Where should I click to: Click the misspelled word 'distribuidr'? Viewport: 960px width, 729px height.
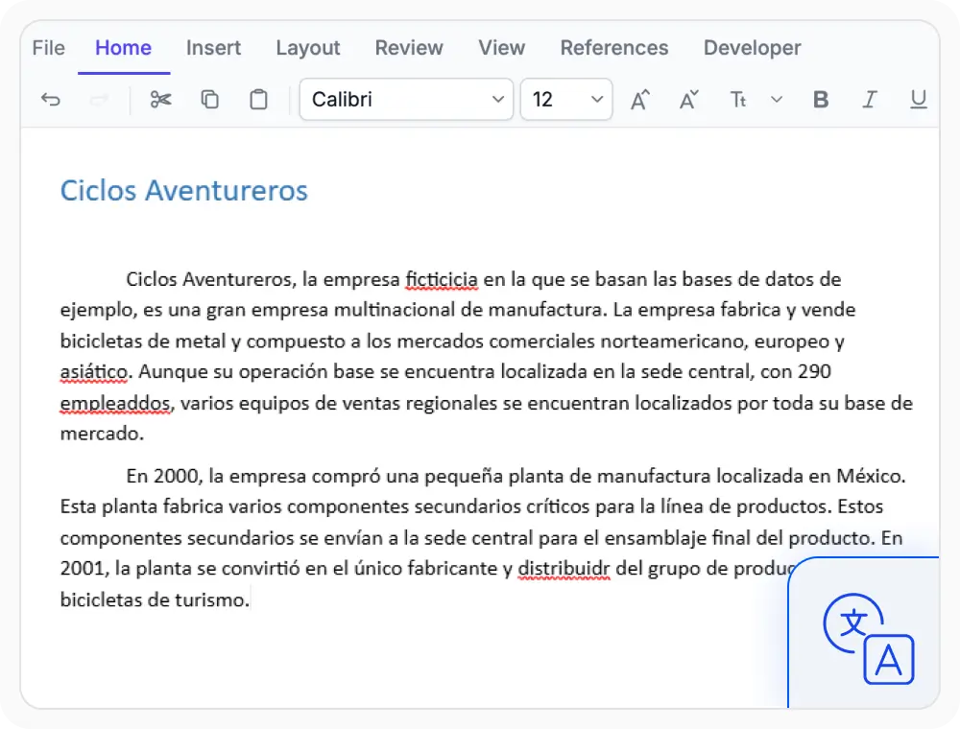564,569
